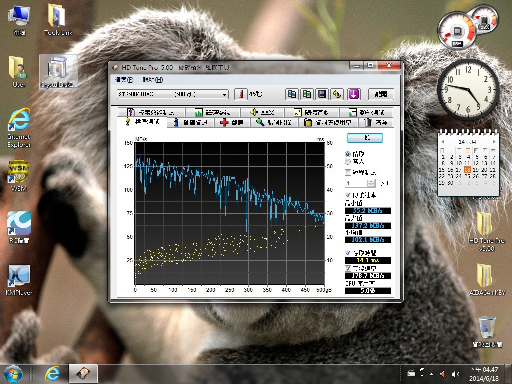512x384 pixels.
Task: Open the Tools Link folder
Action: pos(58,20)
